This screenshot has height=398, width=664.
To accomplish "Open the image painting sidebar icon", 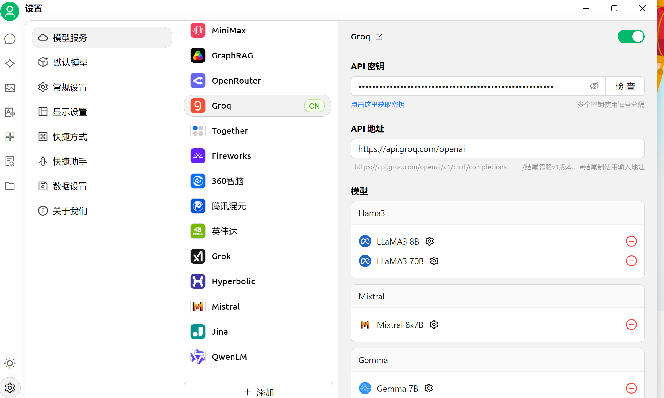I will coord(10,88).
